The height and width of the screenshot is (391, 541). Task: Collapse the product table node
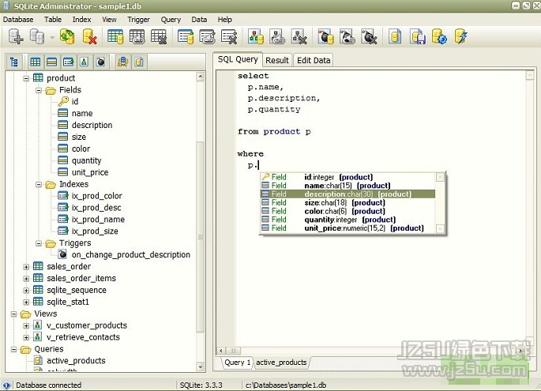tap(26, 78)
